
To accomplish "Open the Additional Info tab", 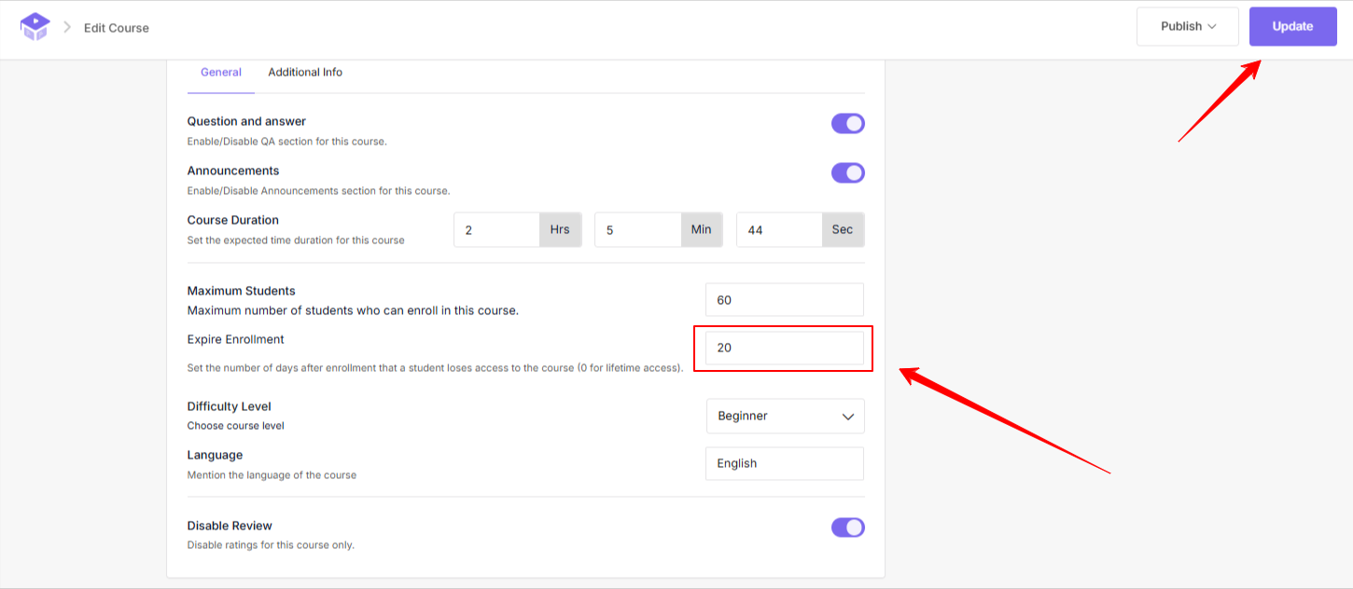I will point(305,72).
